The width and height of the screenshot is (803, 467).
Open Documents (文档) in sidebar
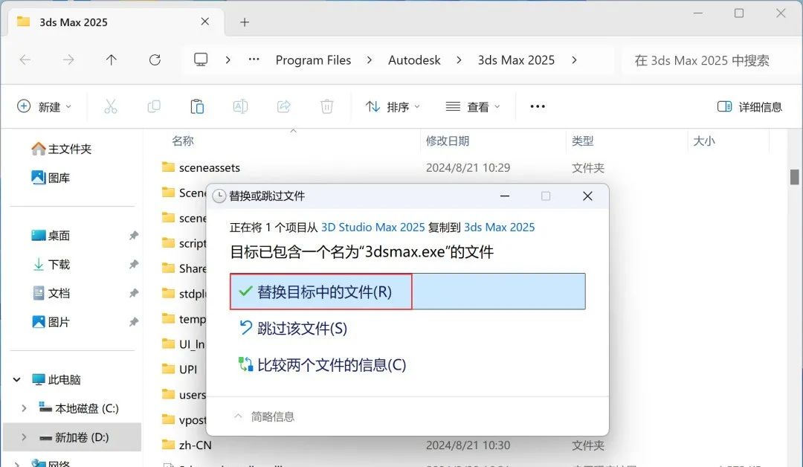tap(51, 293)
